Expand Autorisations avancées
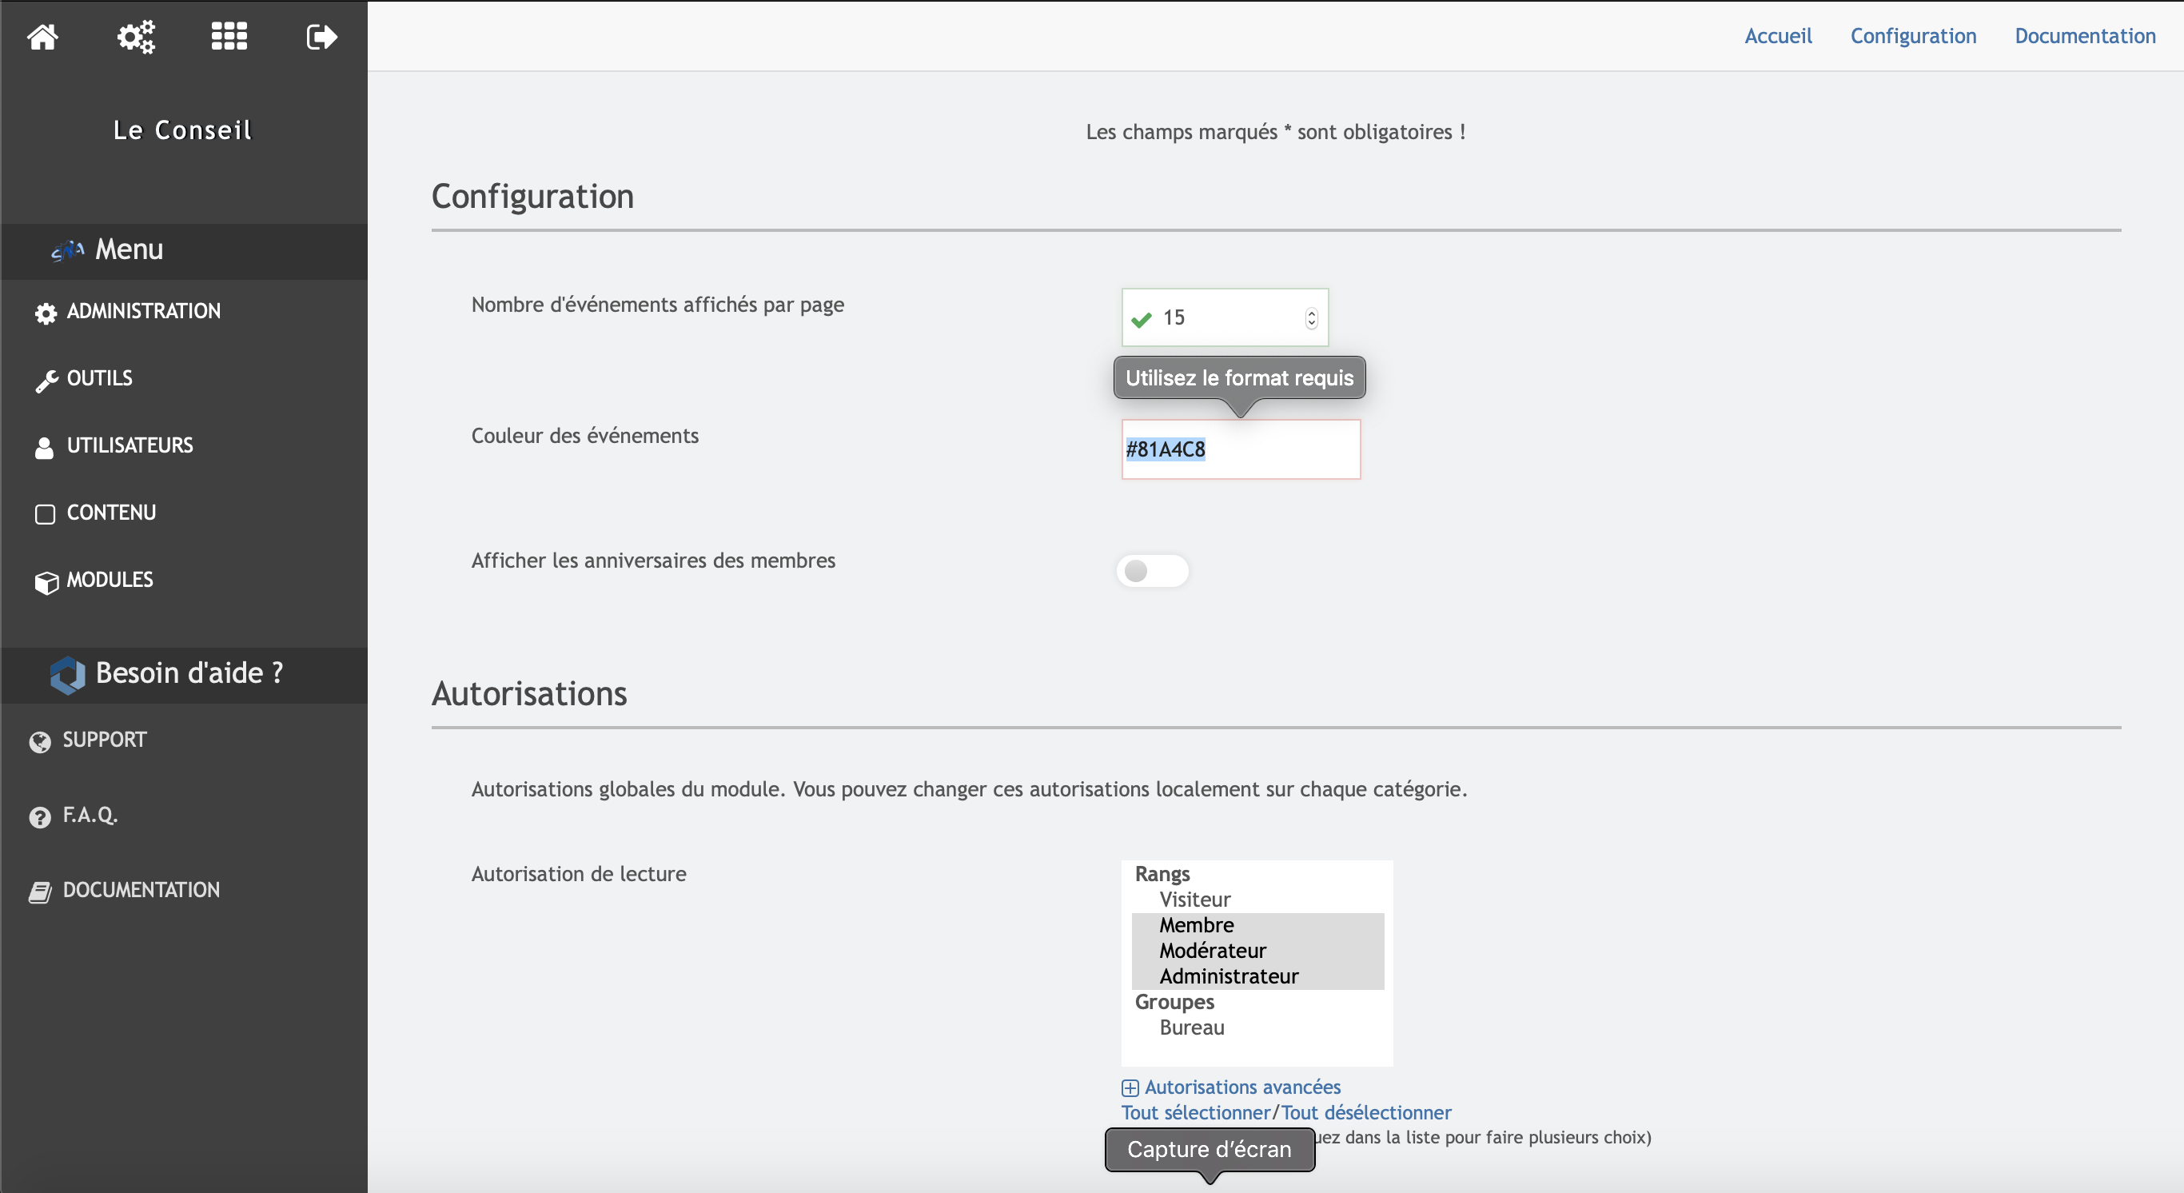Screen dimensions: 2184x1193 (x=1241, y=1087)
